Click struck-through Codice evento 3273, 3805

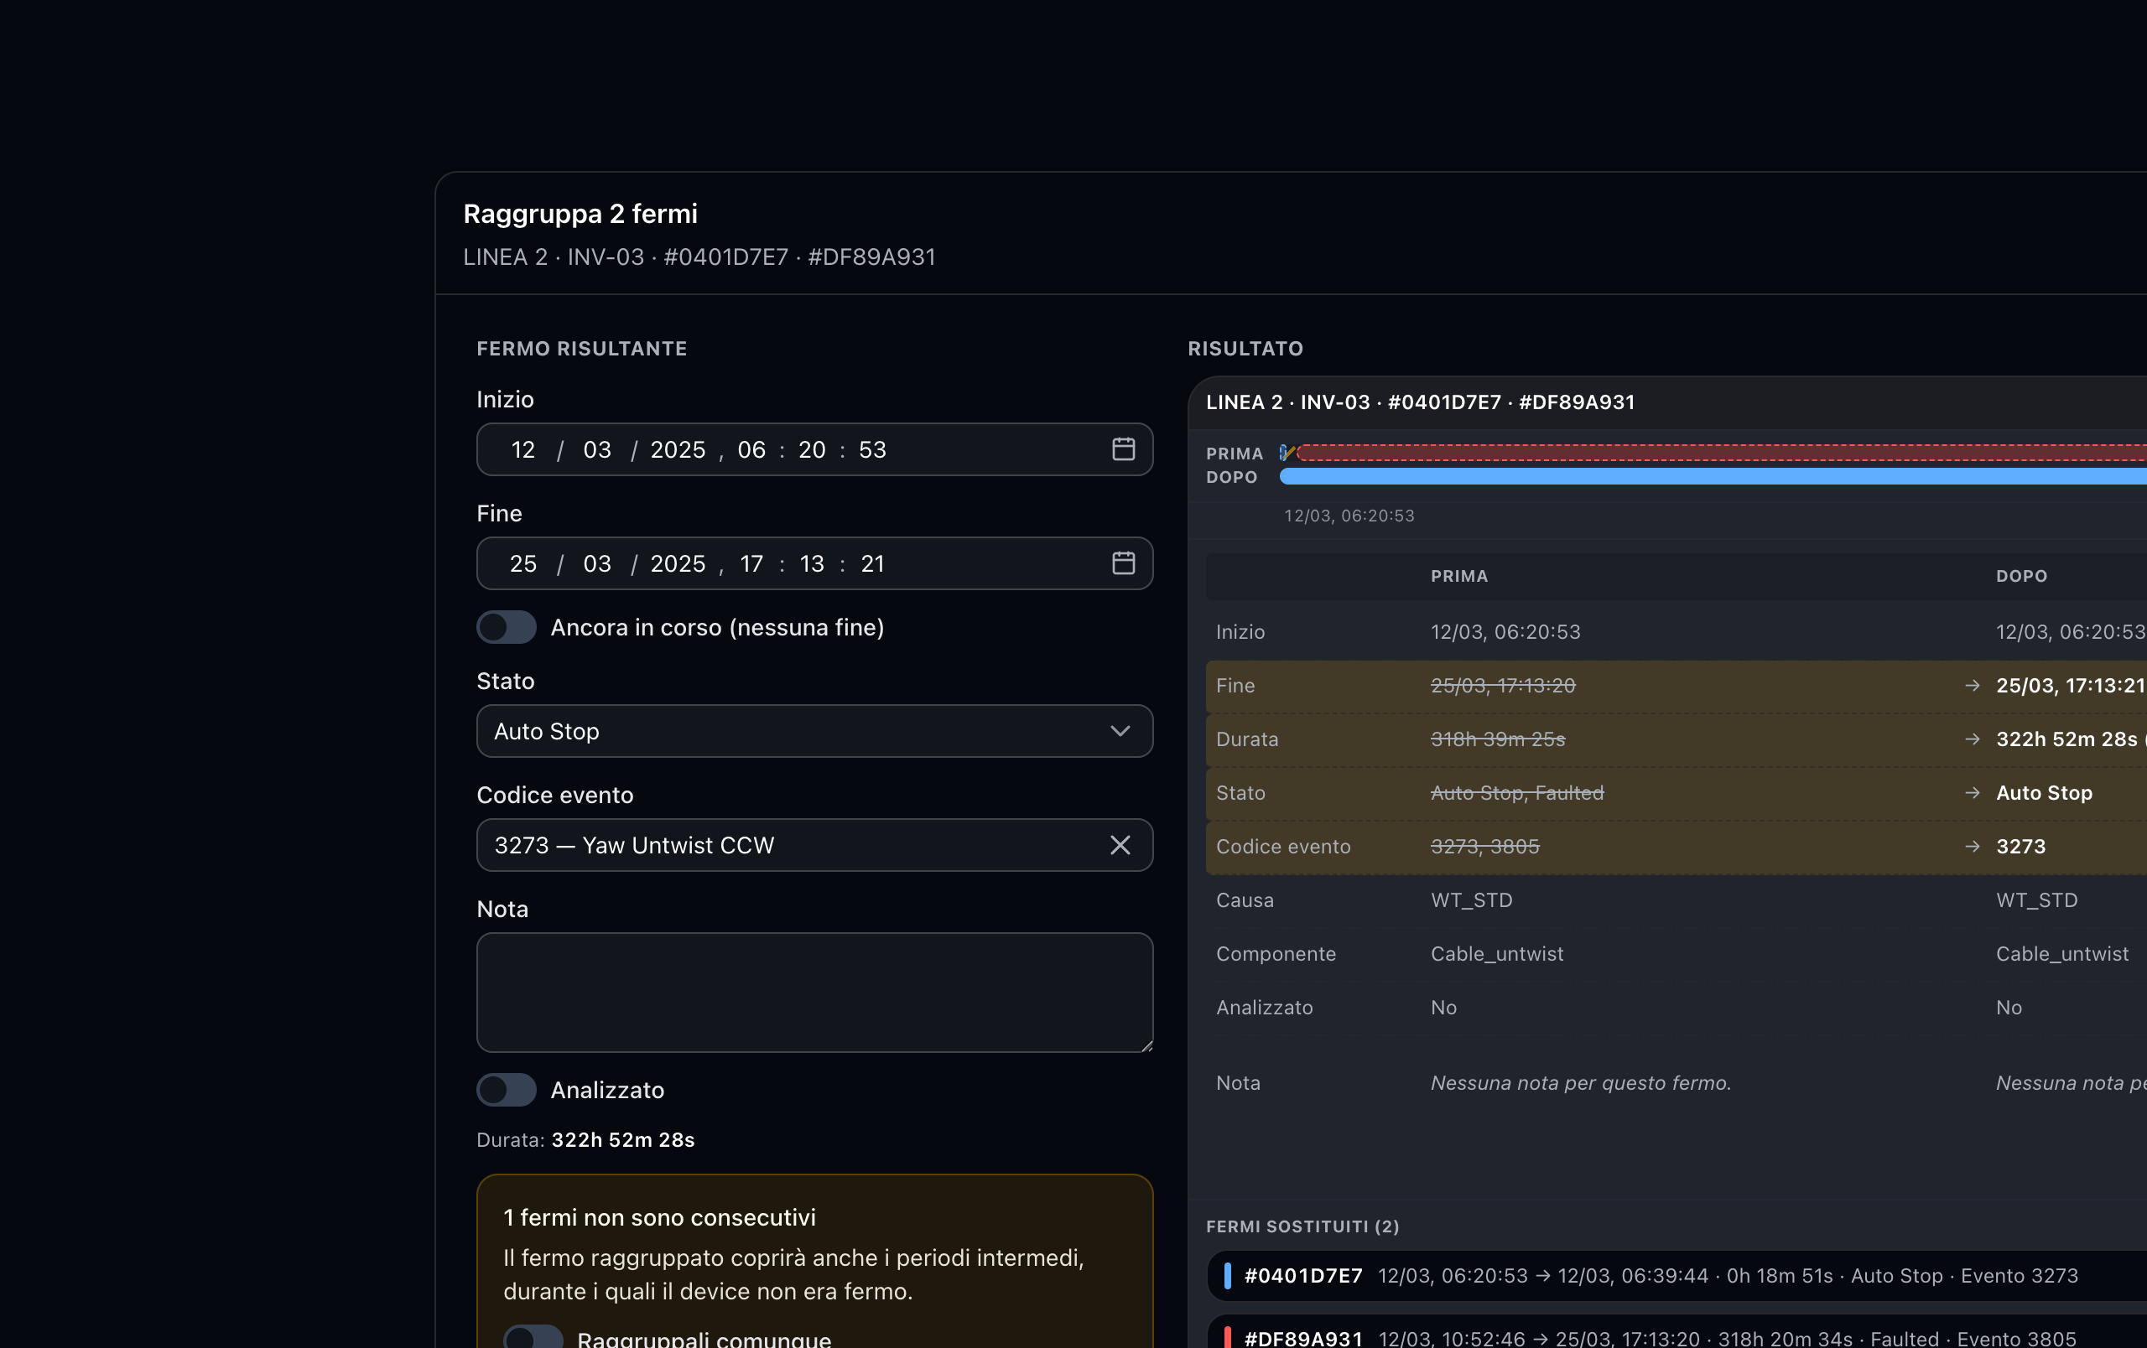click(x=1484, y=847)
